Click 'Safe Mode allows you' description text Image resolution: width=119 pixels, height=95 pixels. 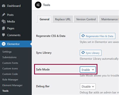[x=99, y=75]
